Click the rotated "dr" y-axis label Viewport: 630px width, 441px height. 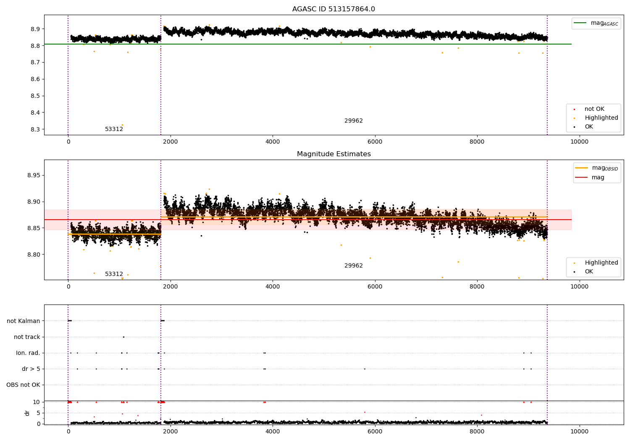point(27,413)
